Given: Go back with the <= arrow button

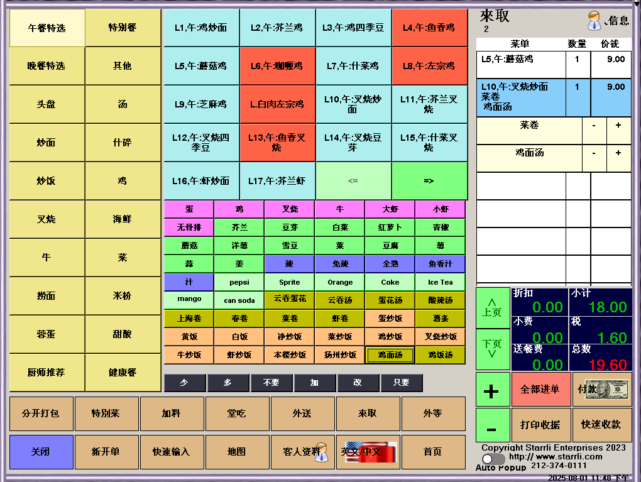Looking at the screenshot, I should (353, 181).
